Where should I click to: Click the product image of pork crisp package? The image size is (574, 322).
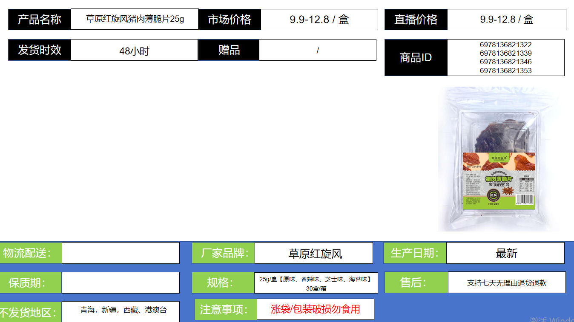click(499, 159)
